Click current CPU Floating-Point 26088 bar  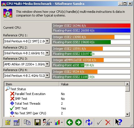click(x=91, y=30)
